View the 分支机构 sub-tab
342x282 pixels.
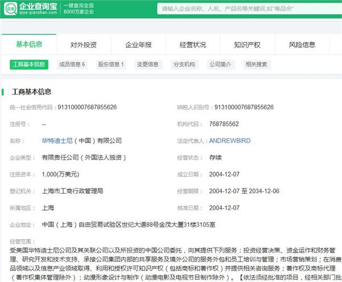pyautogui.click(x=184, y=64)
